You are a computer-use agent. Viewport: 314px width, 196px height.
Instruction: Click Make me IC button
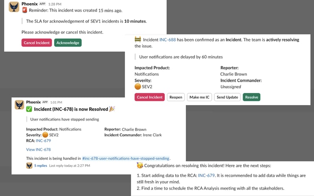[x=199, y=97]
